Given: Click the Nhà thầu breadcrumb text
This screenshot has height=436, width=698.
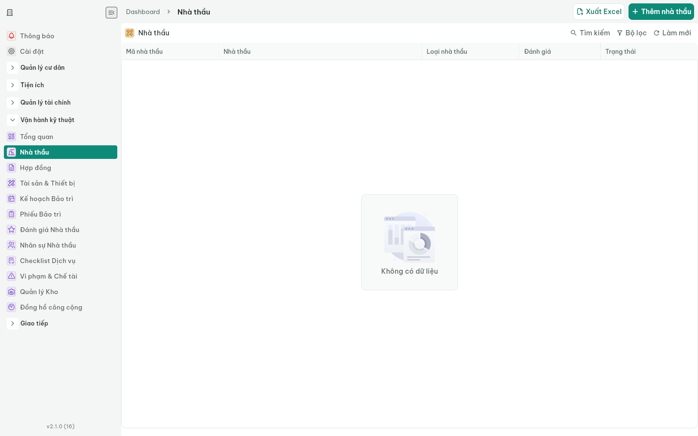Looking at the screenshot, I should (194, 12).
